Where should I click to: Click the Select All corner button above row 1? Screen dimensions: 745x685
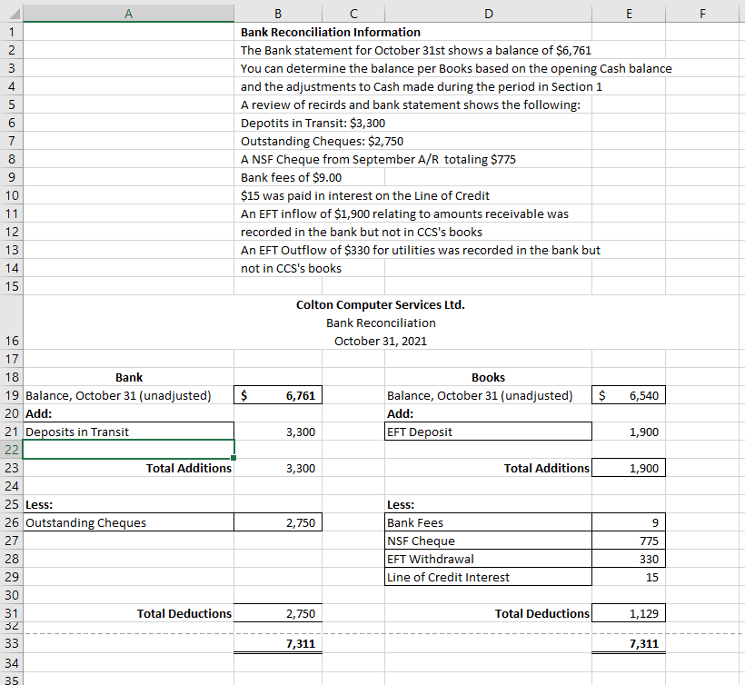click(x=10, y=13)
